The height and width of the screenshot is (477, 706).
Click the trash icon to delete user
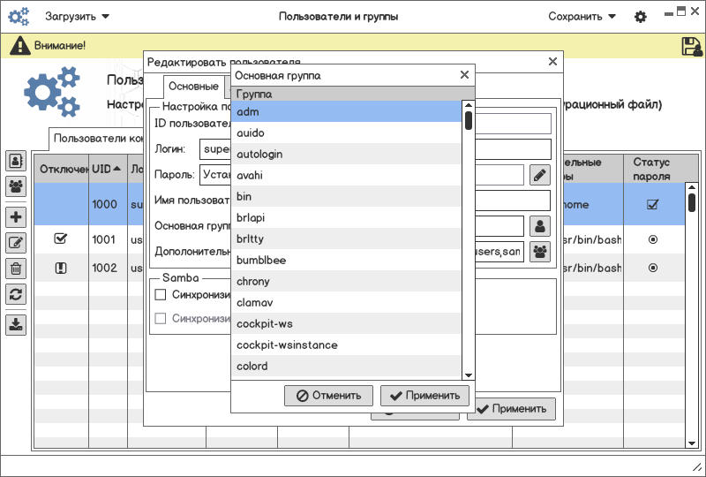click(x=16, y=269)
